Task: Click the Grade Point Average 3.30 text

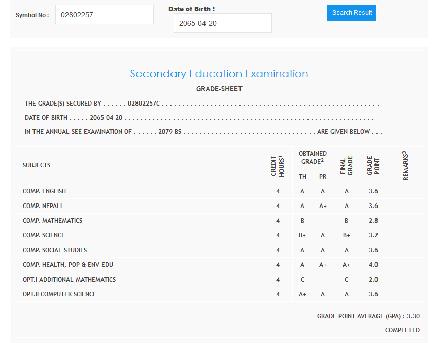Action: coord(368,316)
